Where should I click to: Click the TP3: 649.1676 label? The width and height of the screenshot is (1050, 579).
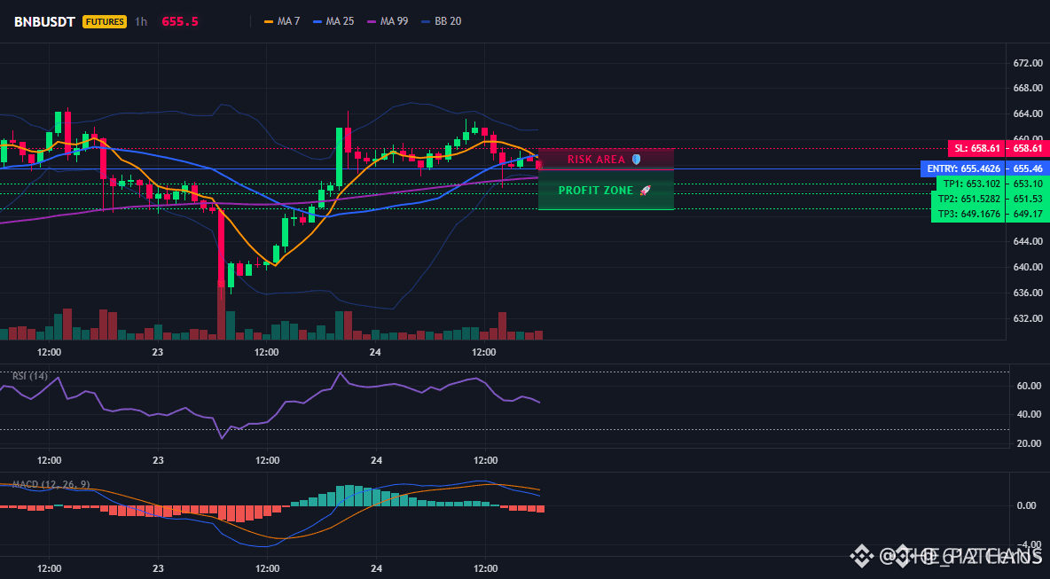(968, 215)
